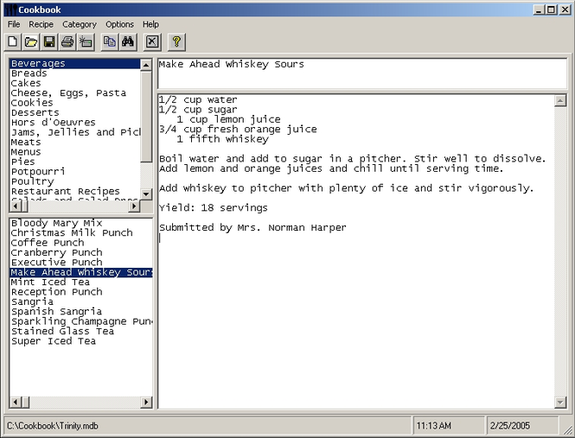Click the recipe list scroll right arrow
Screen dimensions: 575x438
coord(146,403)
